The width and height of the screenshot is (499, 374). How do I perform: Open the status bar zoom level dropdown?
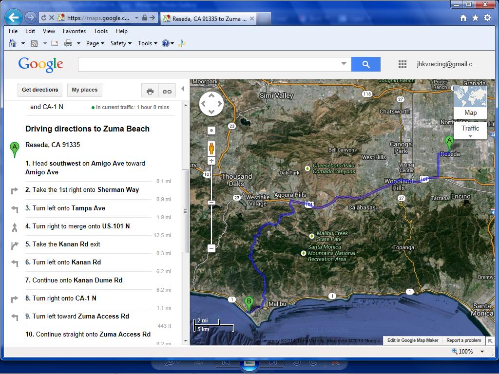(482, 352)
